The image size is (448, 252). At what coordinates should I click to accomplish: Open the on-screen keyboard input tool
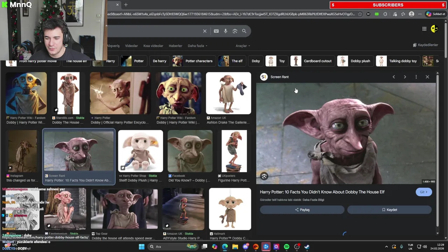point(216,31)
